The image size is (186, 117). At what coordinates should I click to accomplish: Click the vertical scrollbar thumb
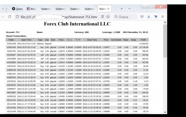tap(165, 41)
